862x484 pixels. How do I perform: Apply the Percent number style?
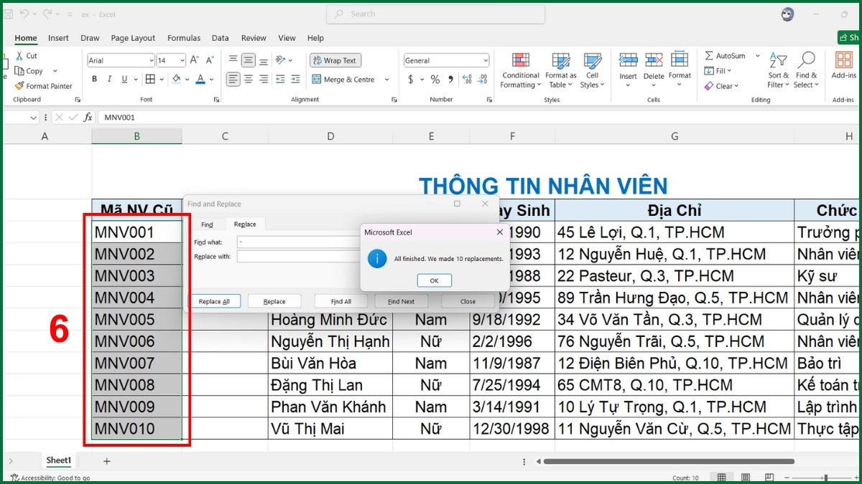pyautogui.click(x=435, y=80)
